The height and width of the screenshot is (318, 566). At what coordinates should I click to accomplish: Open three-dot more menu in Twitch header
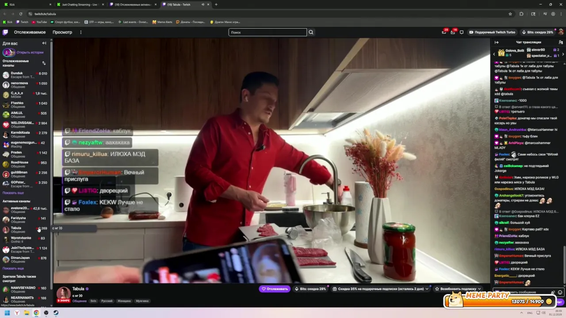pyautogui.click(x=80, y=32)
